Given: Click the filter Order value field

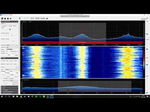Looking at the screenshot, I should [x=14, y=73].
